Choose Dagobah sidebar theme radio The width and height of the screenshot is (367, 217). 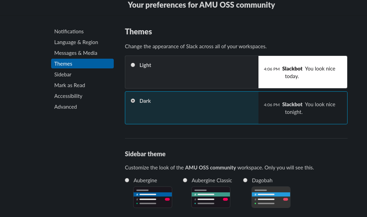point(245,180)
